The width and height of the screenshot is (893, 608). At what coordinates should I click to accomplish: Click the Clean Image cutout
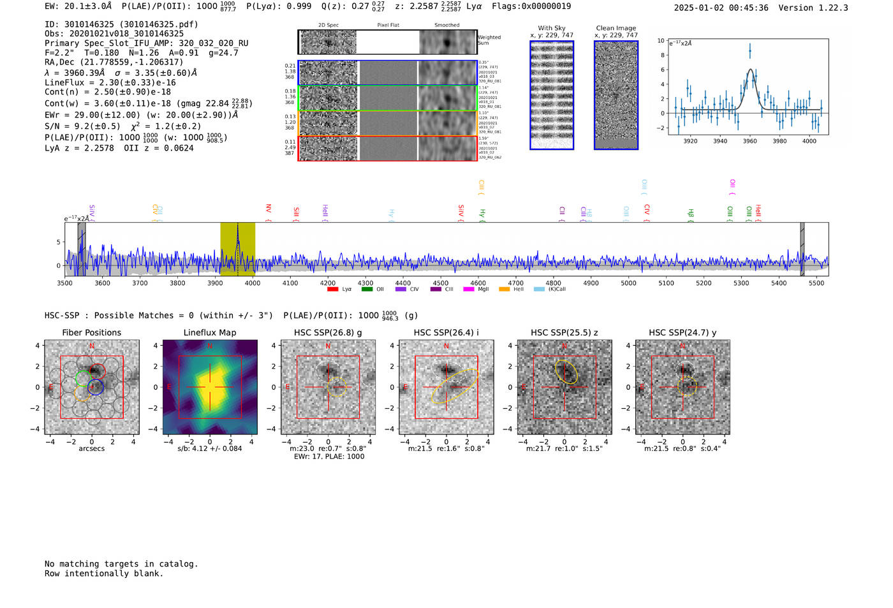[x=616, y=95]
